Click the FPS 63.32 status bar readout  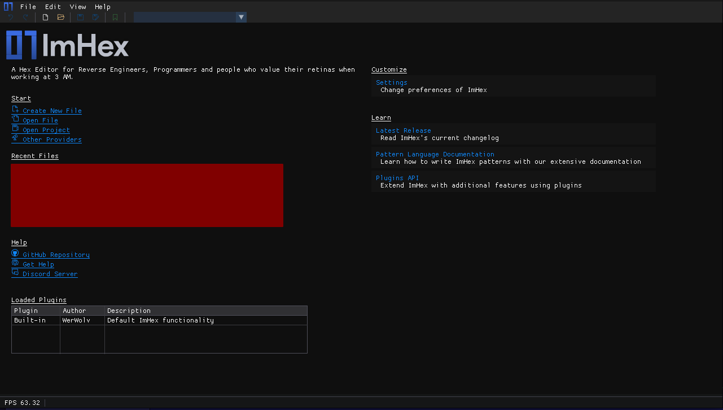coord(22,403)
